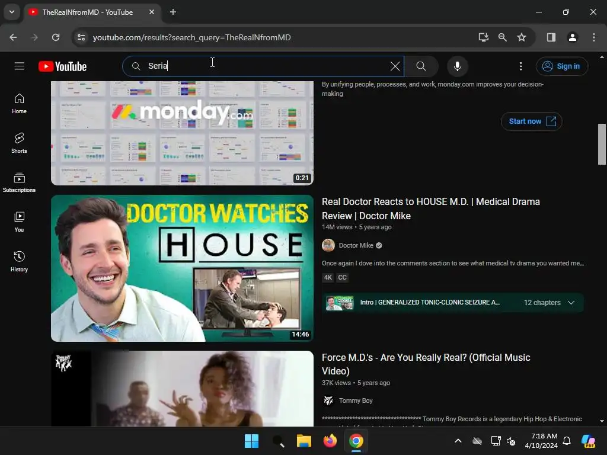The image size is (607, 455).
Task: Install app icon in address bar
Action: 483,37
